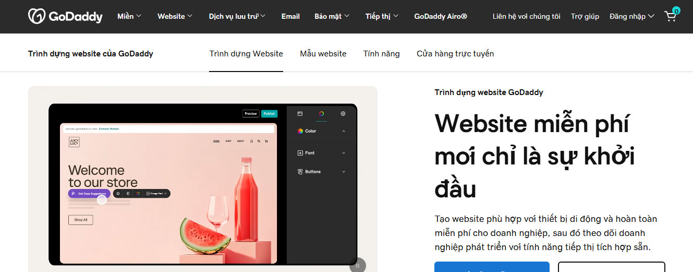Screen dimensions: 693x272
Task: Click the GoDaddy logo
Action: pos(65,16)
